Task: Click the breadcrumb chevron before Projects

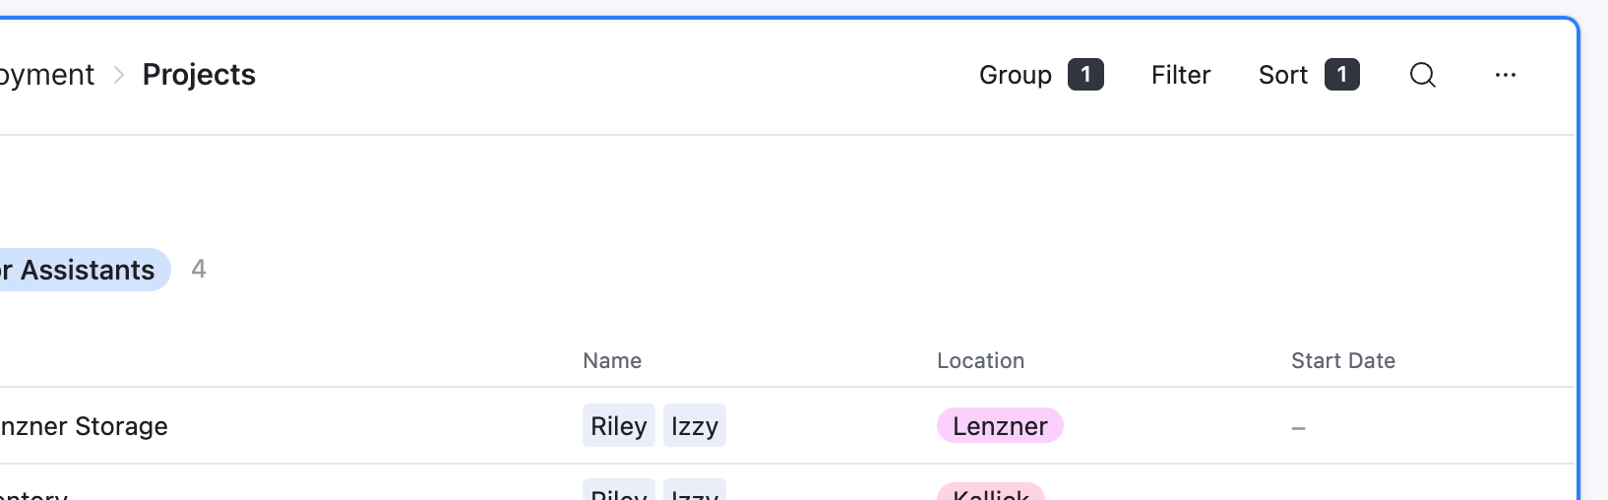Action: tap(119, 75)
